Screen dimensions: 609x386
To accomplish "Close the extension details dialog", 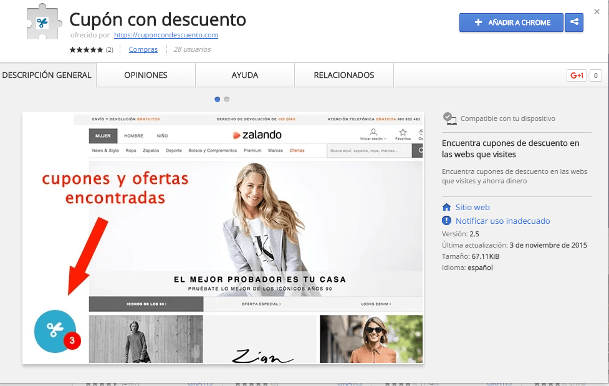I will coord(597,12).
